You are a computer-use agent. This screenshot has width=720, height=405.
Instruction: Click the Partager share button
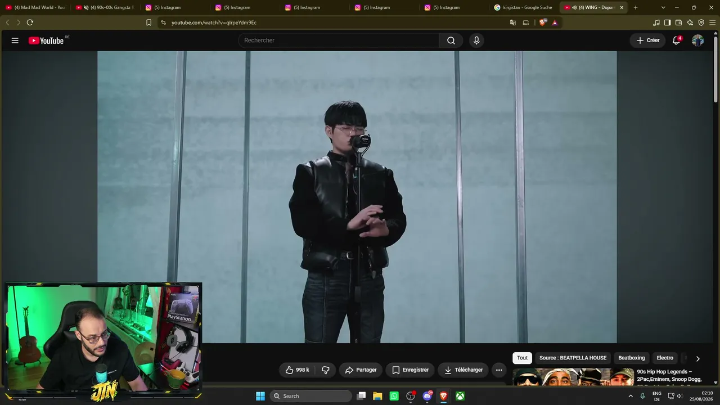point(361,370)
